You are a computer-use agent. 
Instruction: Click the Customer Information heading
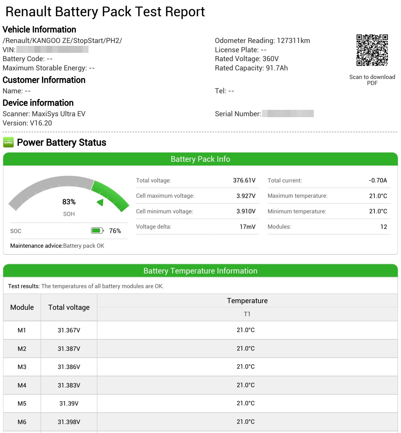coord(44,80)
